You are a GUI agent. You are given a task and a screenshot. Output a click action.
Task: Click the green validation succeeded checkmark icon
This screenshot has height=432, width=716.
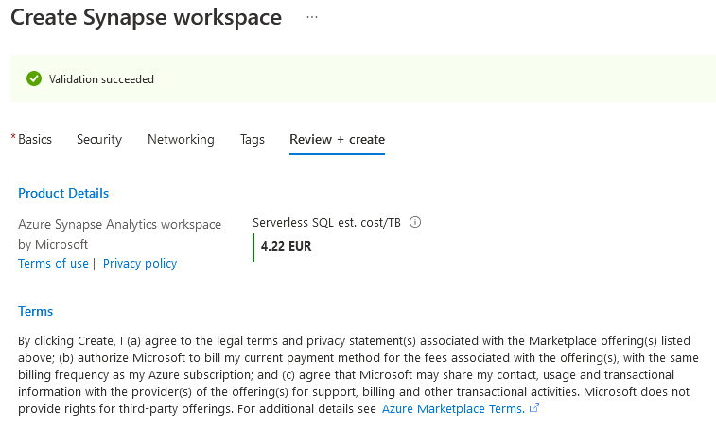34,78
